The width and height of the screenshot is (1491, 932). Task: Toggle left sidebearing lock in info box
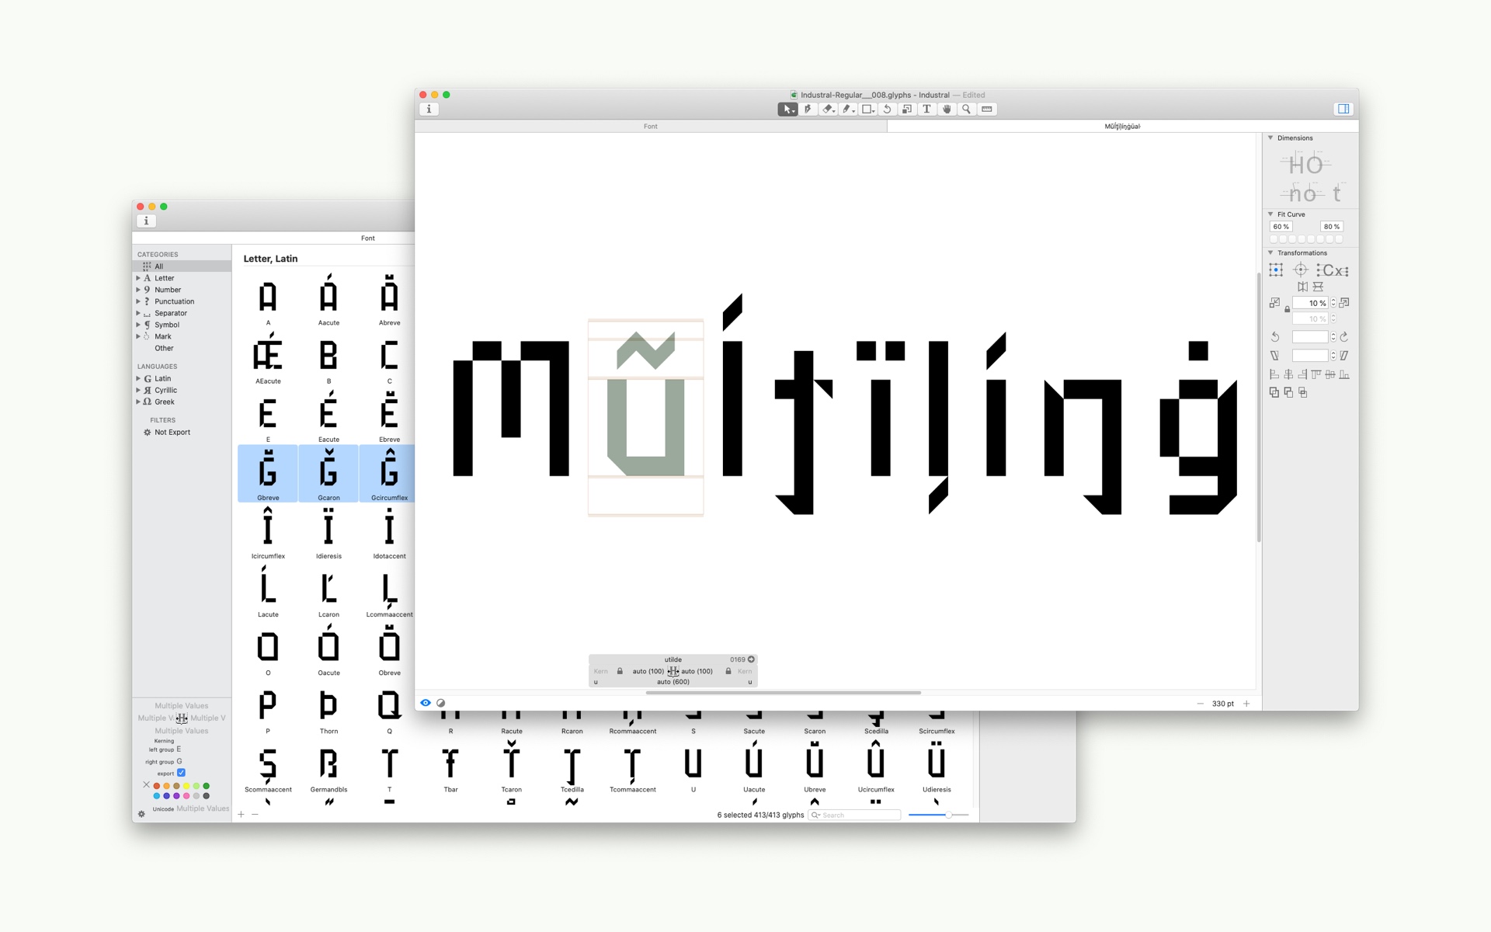(x=620, y=671)
